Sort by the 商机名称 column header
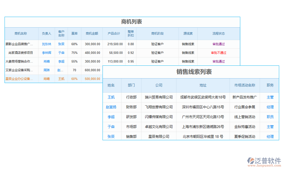The height and width of the screenshot is (170, 284). [21, 33]
